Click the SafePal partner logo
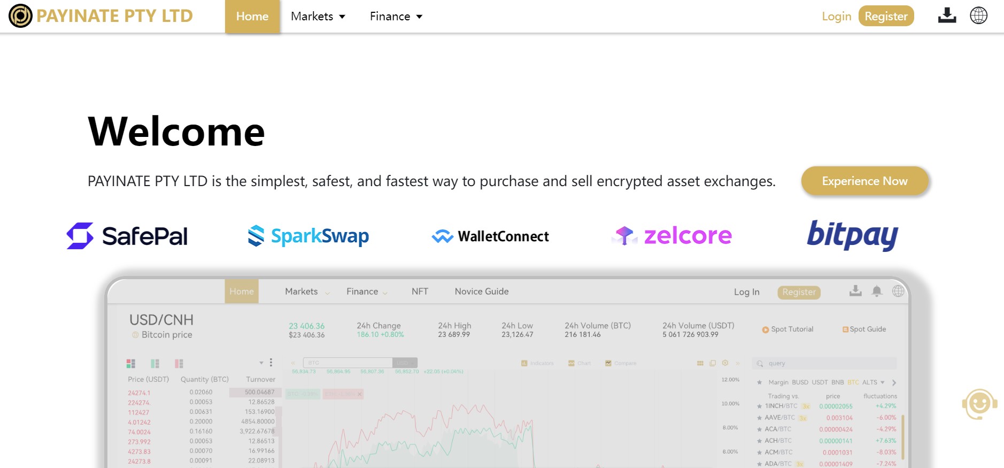 (127, 236)
